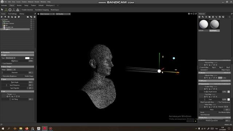The width and height of the screenshot is (233, 131).
Task: Select the arrow selection tool
Action: [2, 10]
